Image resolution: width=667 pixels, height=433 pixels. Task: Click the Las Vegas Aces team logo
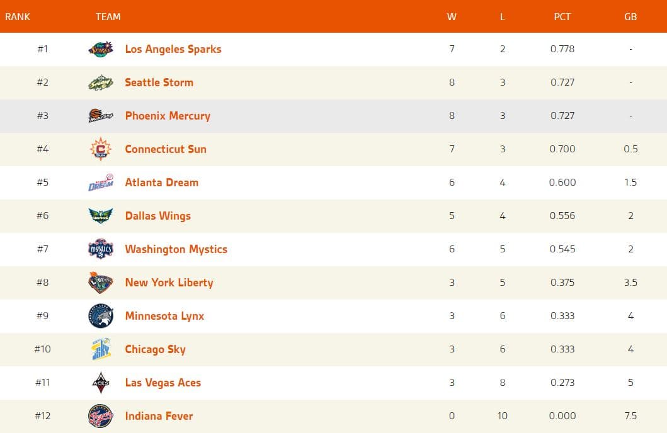100,383
